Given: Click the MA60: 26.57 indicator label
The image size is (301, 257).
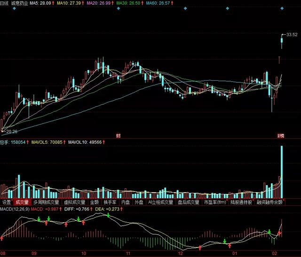Looking at the screenshot, I should pos(158,3).
